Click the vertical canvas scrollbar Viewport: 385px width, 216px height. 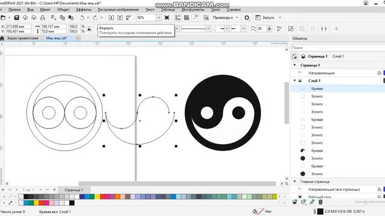tap(286, 103)
